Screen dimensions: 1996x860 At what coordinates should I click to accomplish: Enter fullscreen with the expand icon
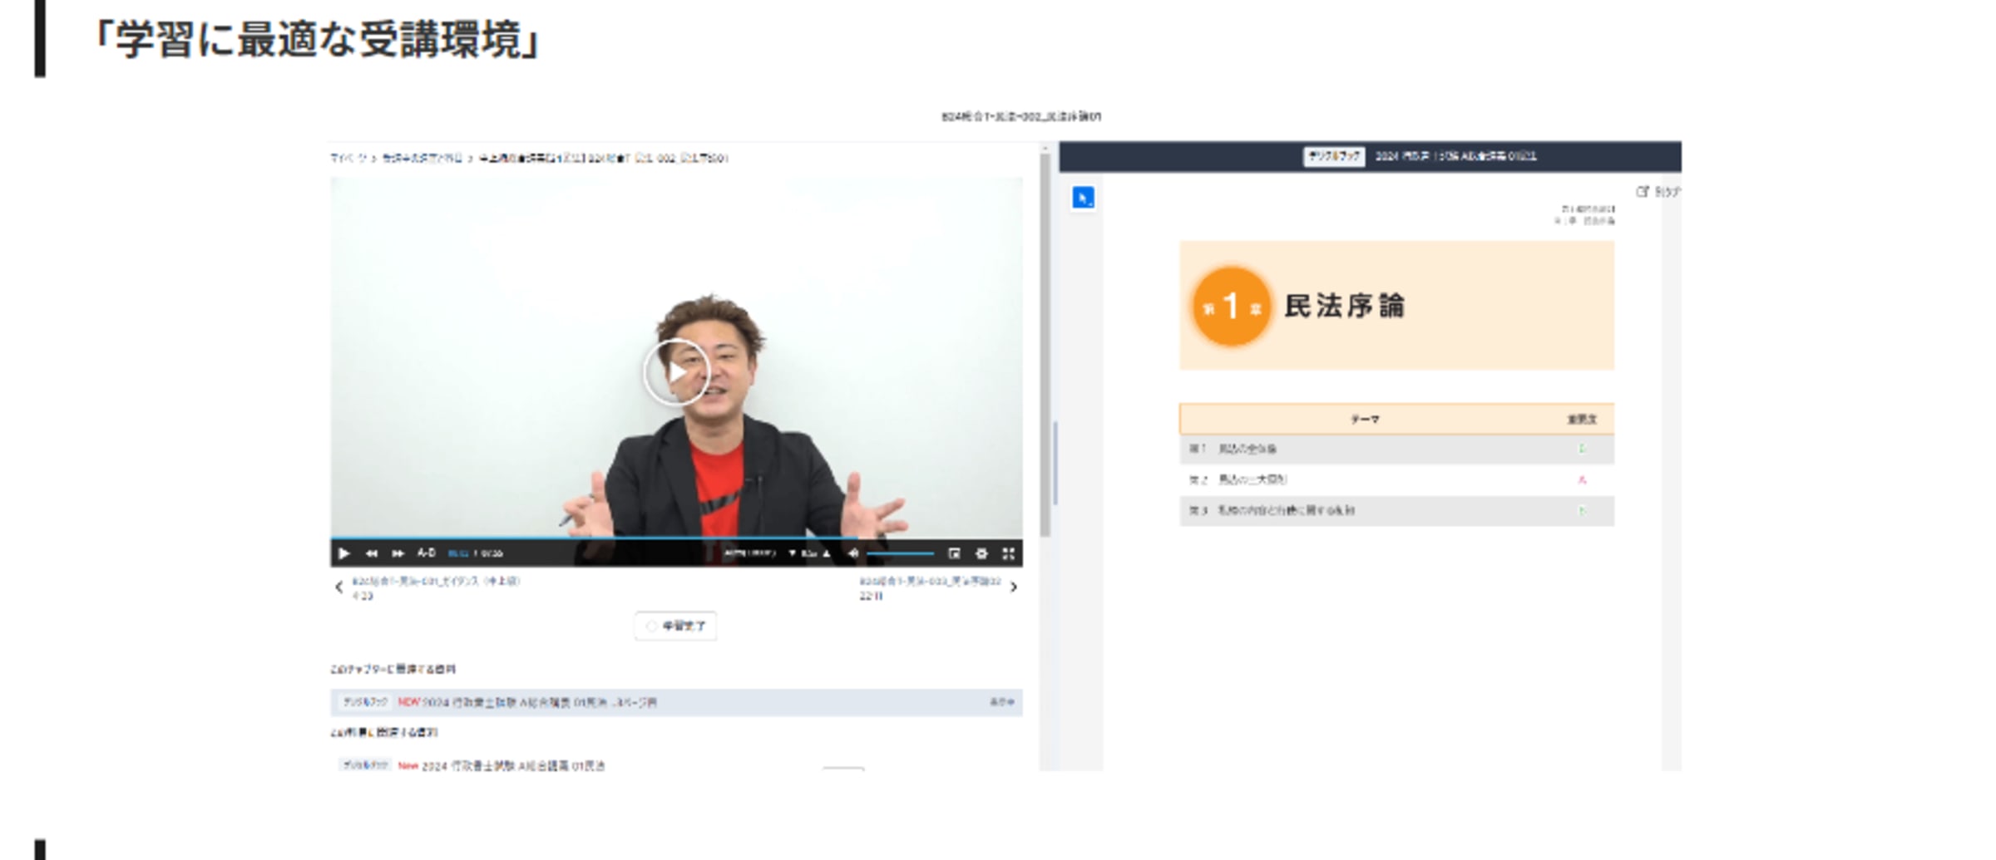[x=1008, y=553]
